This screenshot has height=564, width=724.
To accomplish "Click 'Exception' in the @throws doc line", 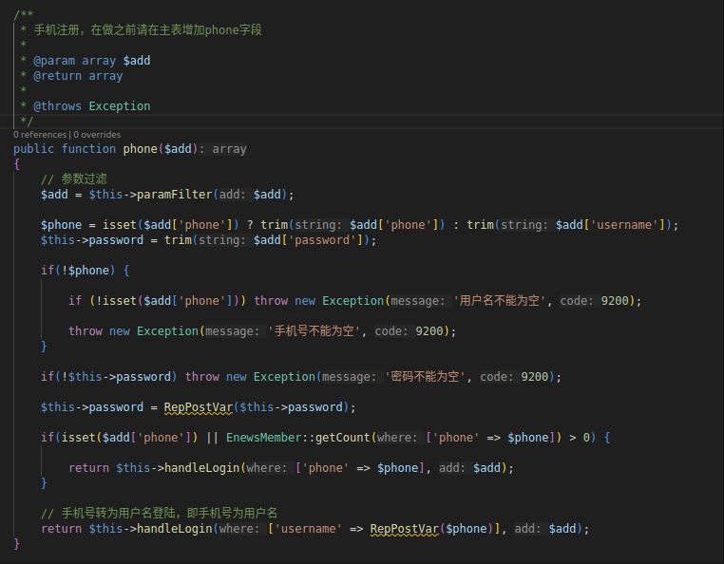I will [120, 106].
